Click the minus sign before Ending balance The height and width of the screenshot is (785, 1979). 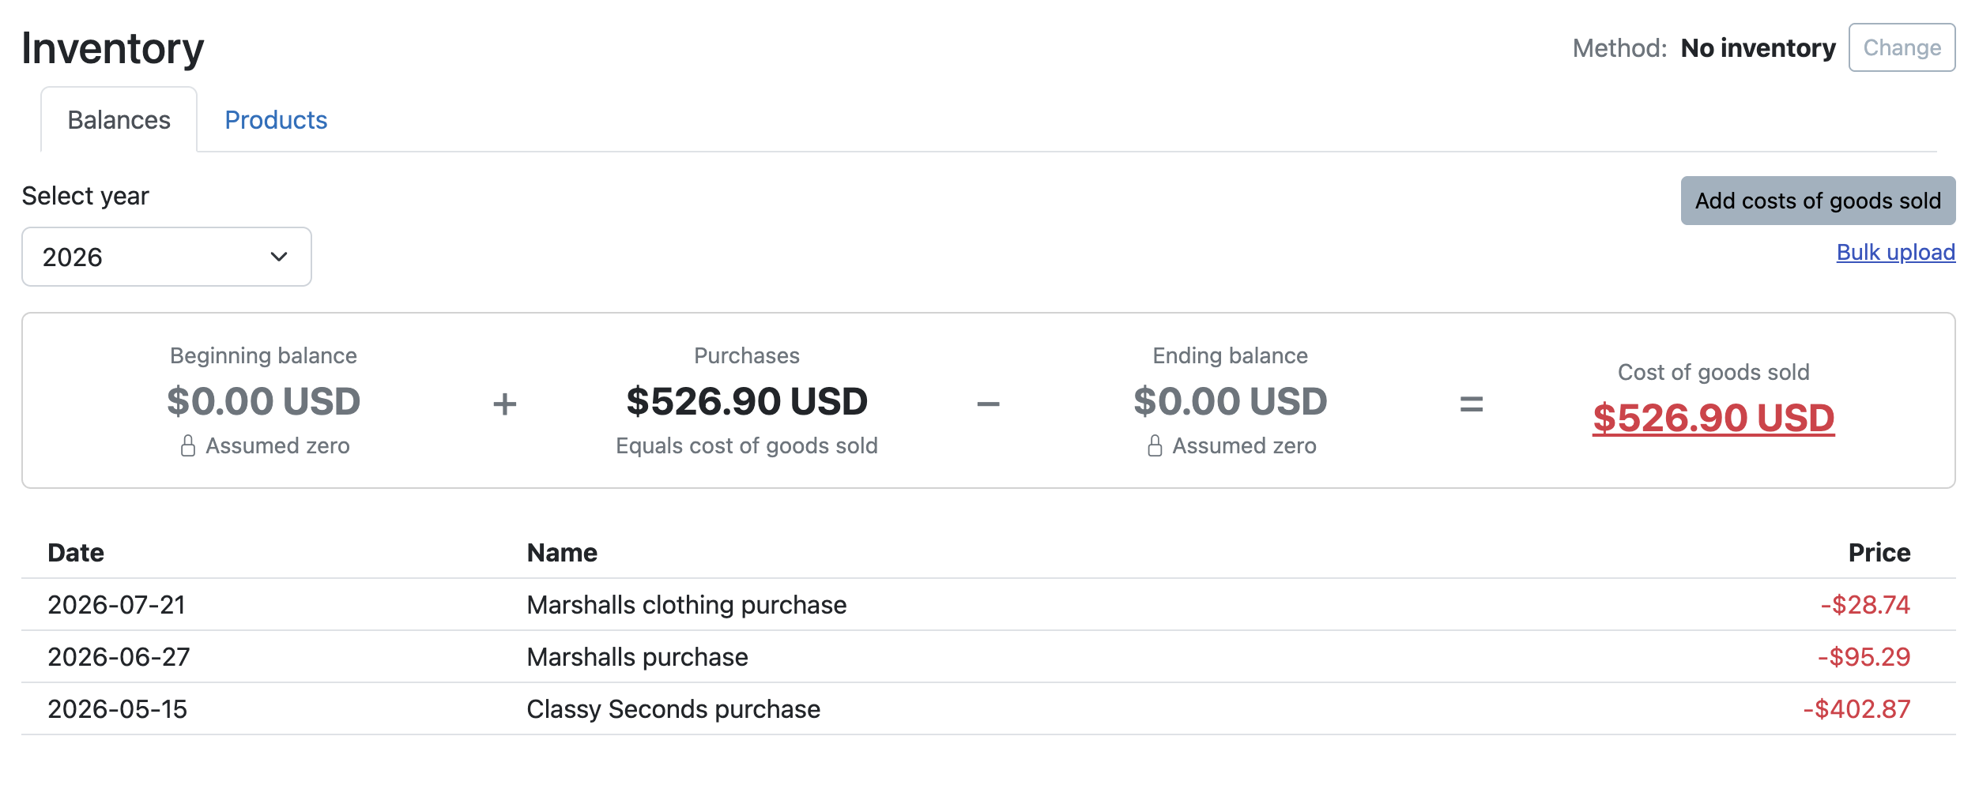point(988,404)
